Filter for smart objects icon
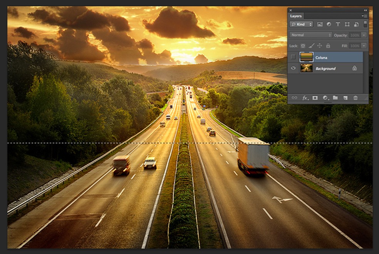The image size is (379, 254). (x=356, y=24)
